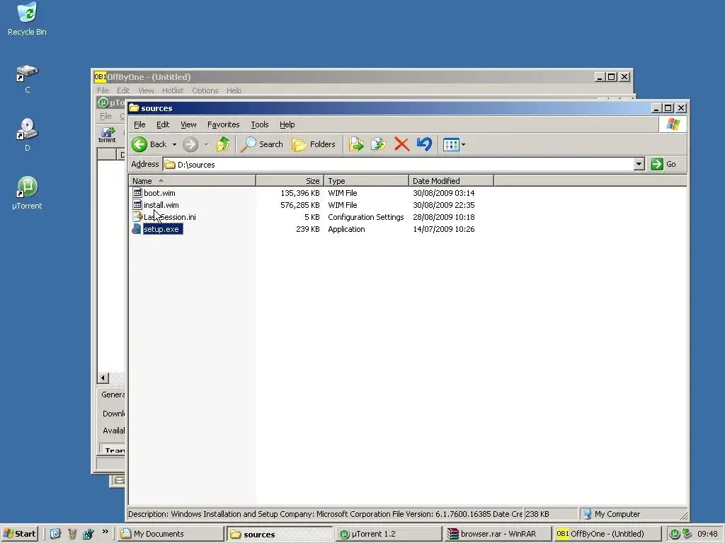725x543 pixels.
Task: Switch to My Documents taskbar button
Action: coord(171,534)
